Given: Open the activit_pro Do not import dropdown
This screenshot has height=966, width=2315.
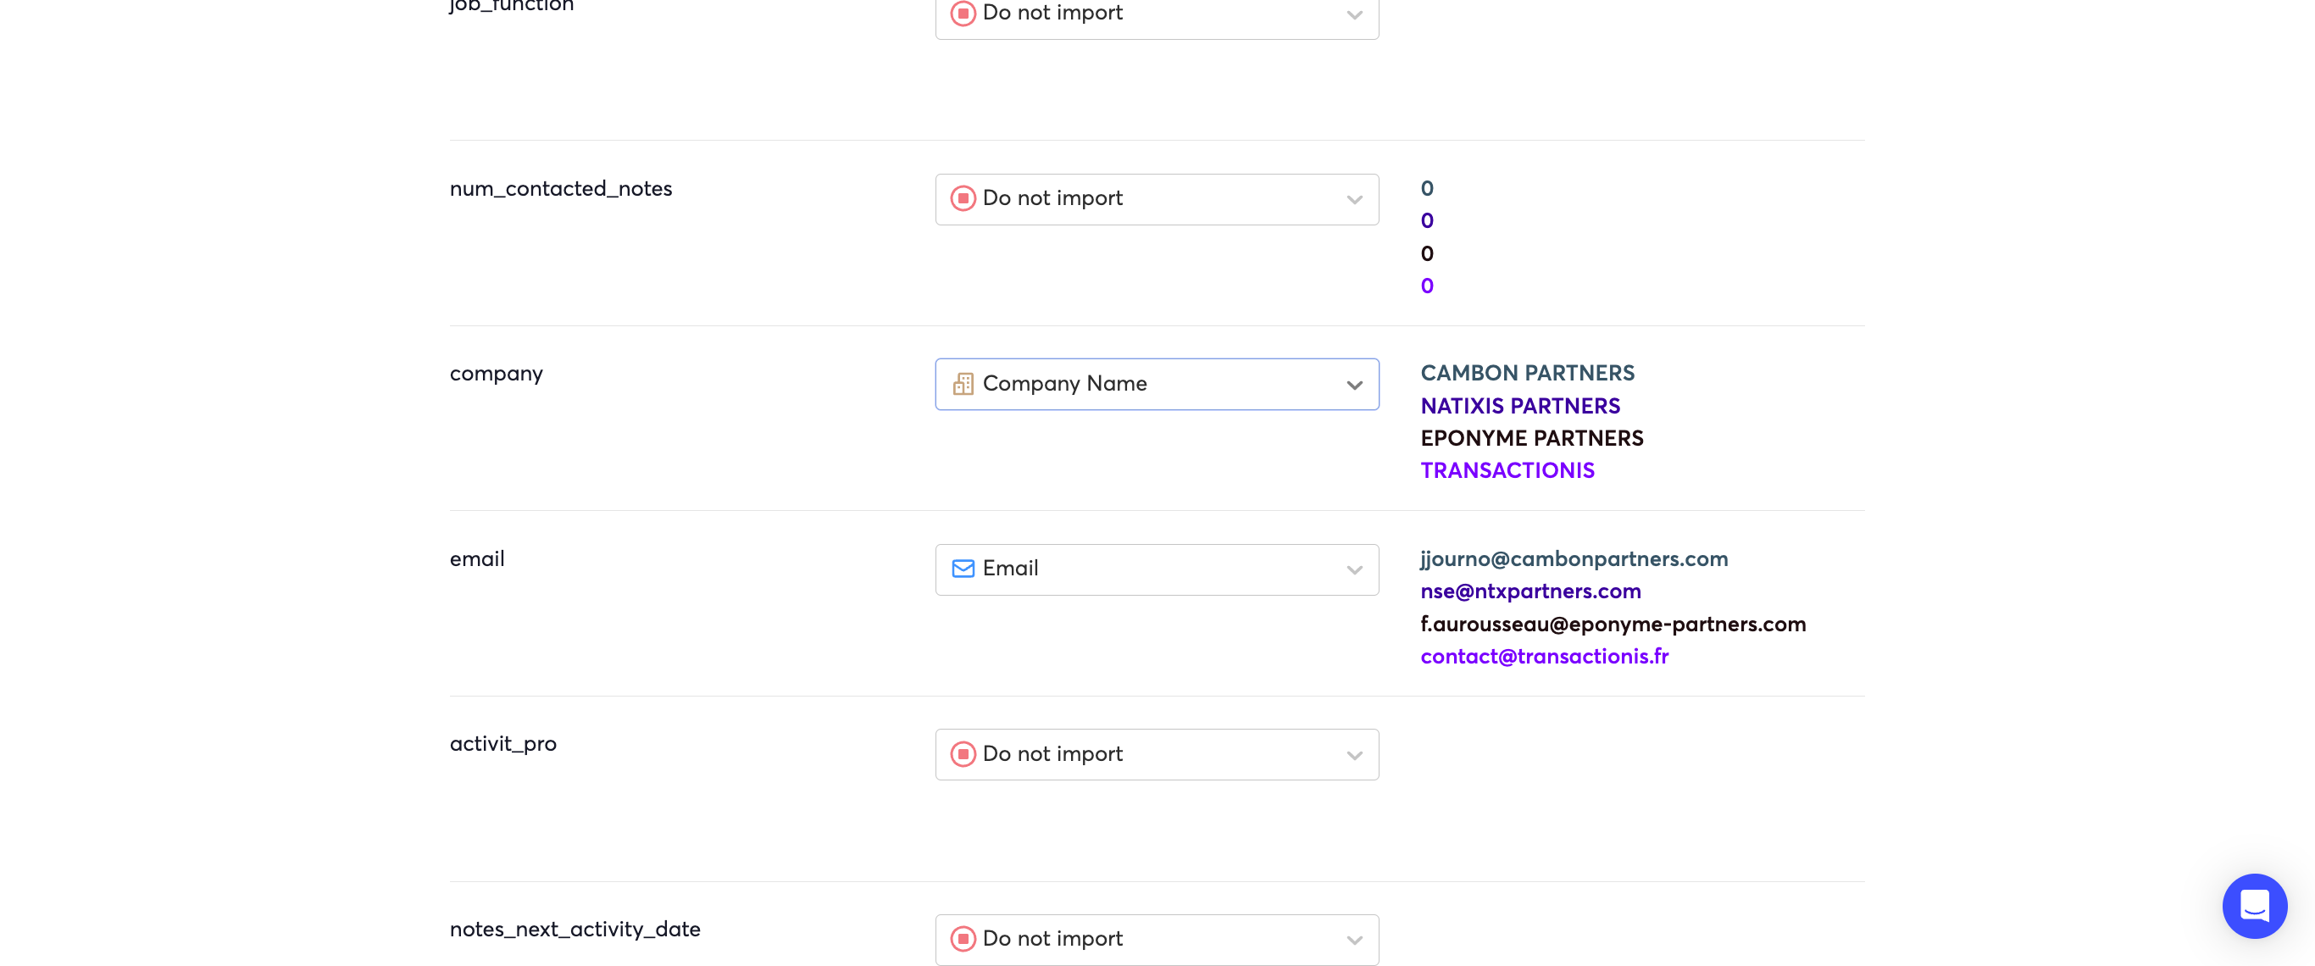Looking at the screenshot, I should click(x=1157, y=754).
